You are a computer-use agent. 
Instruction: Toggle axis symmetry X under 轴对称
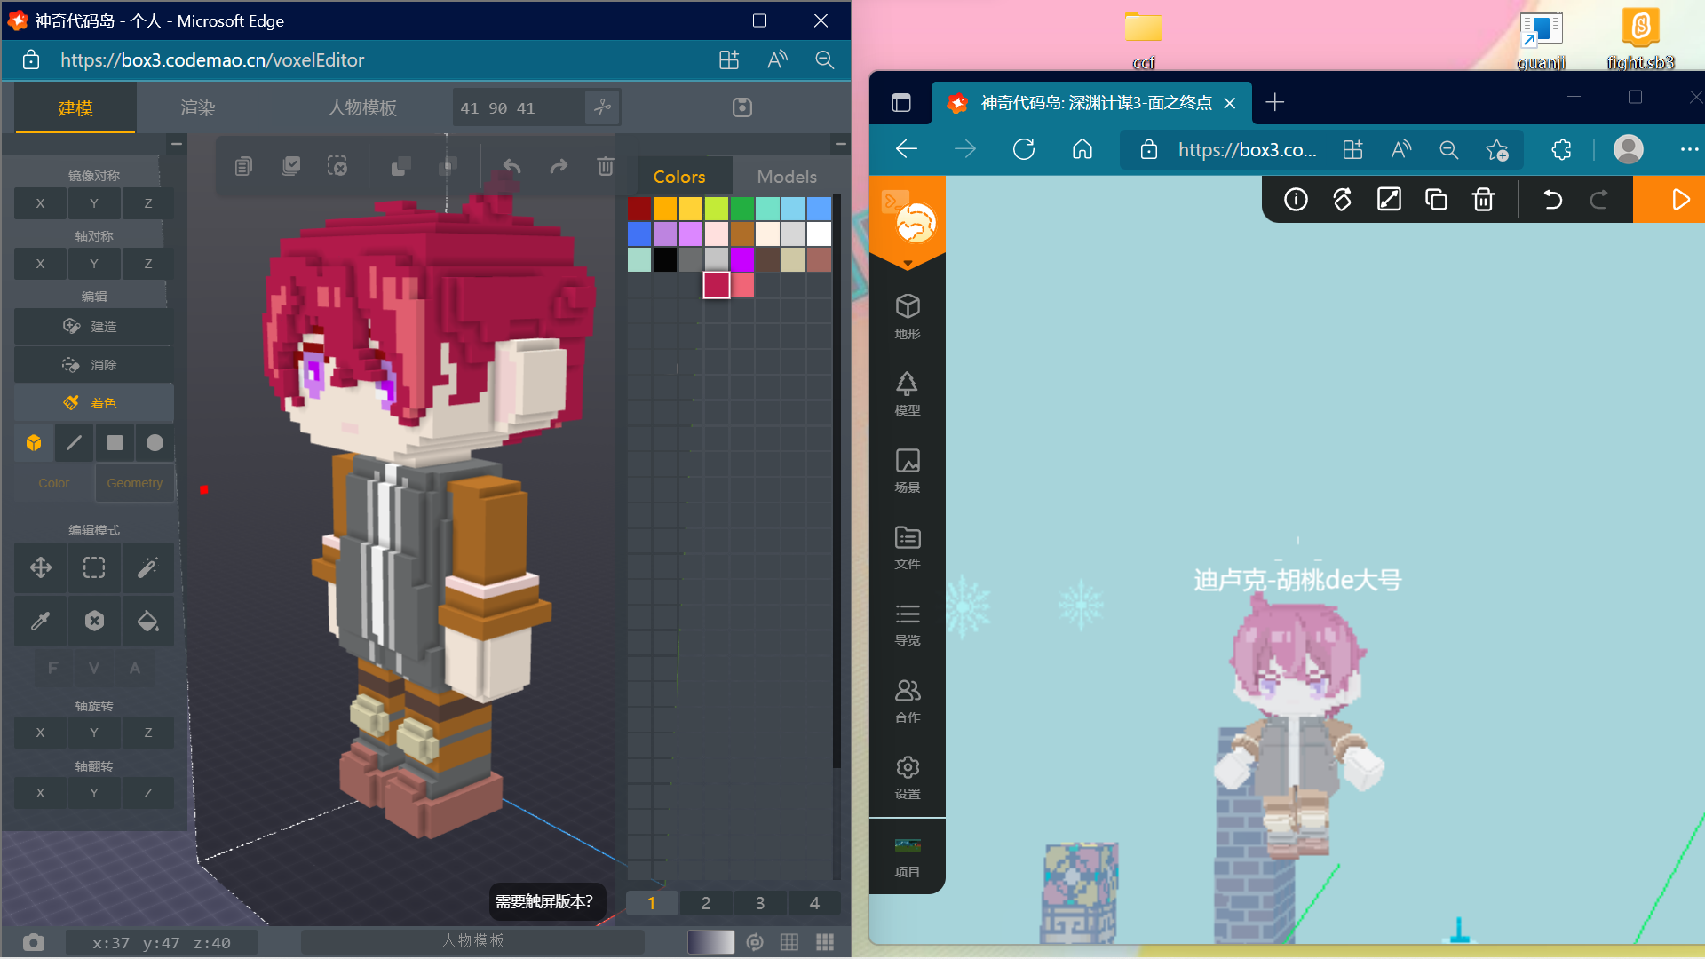tap(40, 264)
